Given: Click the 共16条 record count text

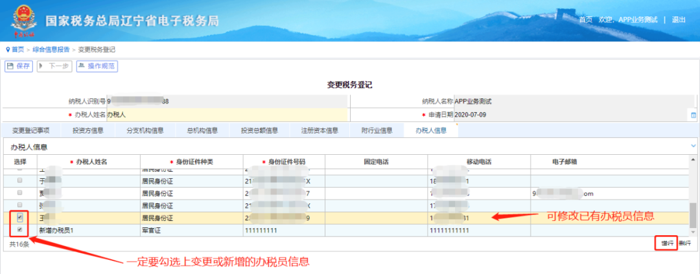Looking at the screenshot, I should pyautogui.click(x=19, y=244).
